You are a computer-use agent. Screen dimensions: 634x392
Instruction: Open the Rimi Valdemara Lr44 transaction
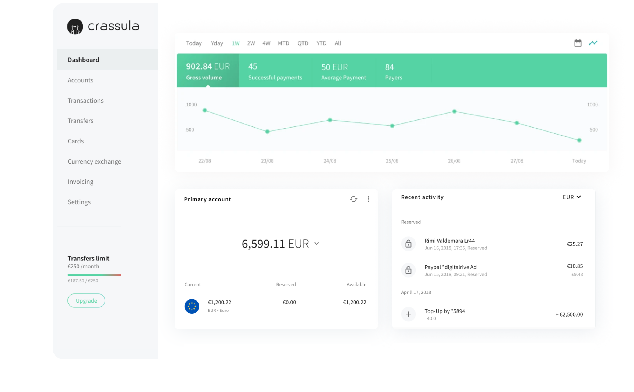tap(492, 244)
